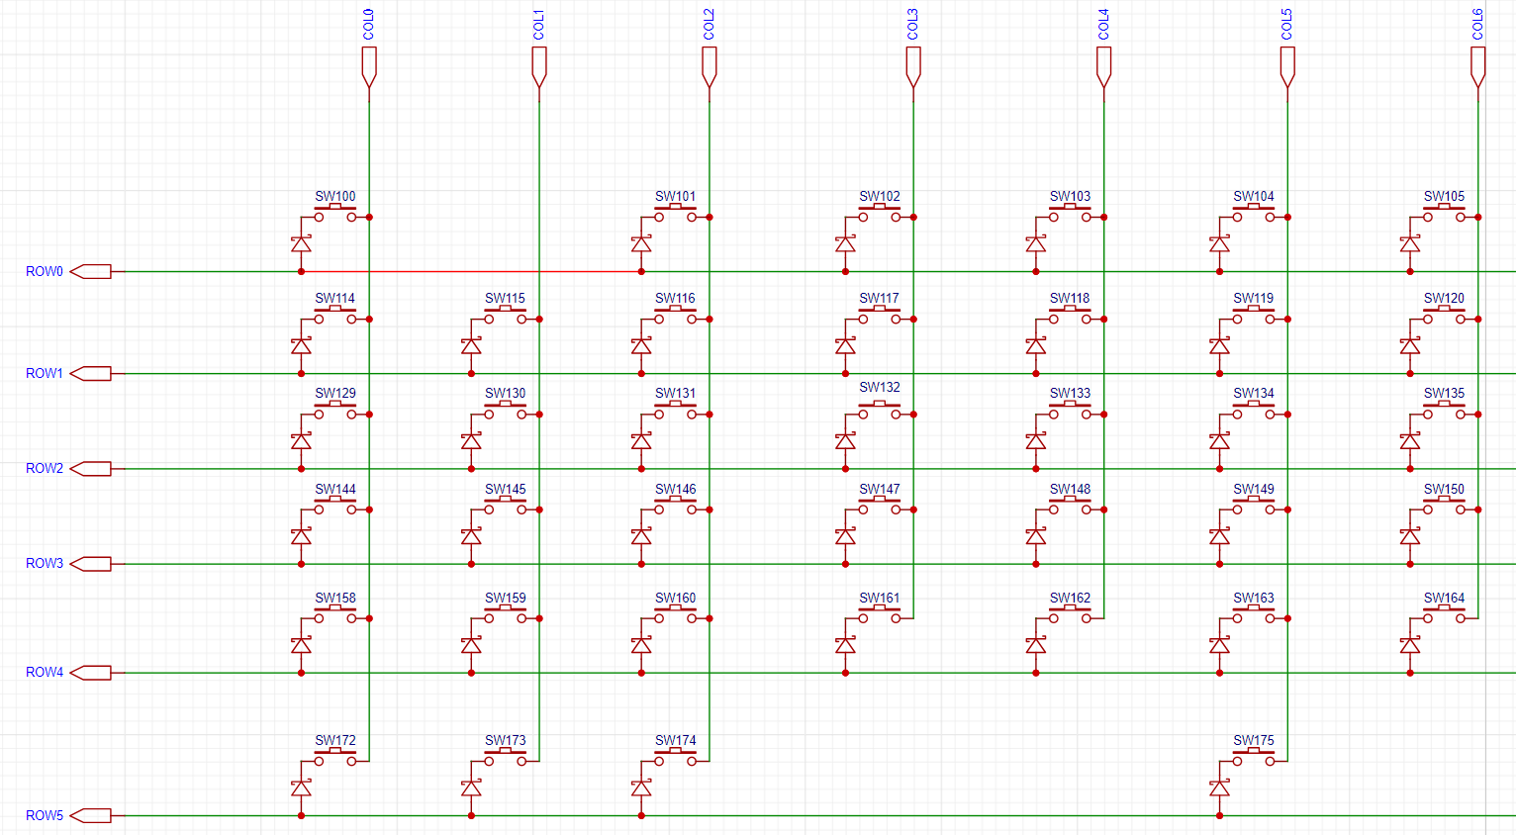The height and width of the screenshot is (835, 1516).
Task: Click the SW115 designator text label
Action: (x=505, y=298)
